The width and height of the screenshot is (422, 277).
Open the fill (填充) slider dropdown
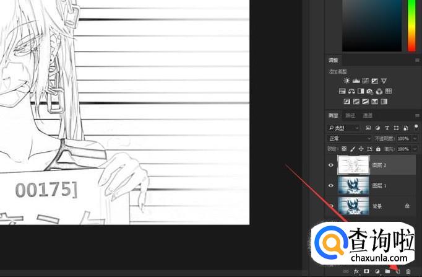pos(415,149)
